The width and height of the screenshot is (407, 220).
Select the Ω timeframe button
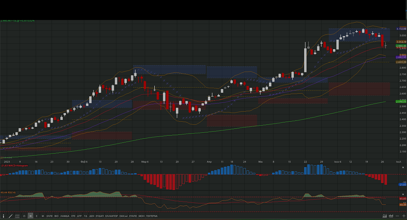[x=24, y=216]
